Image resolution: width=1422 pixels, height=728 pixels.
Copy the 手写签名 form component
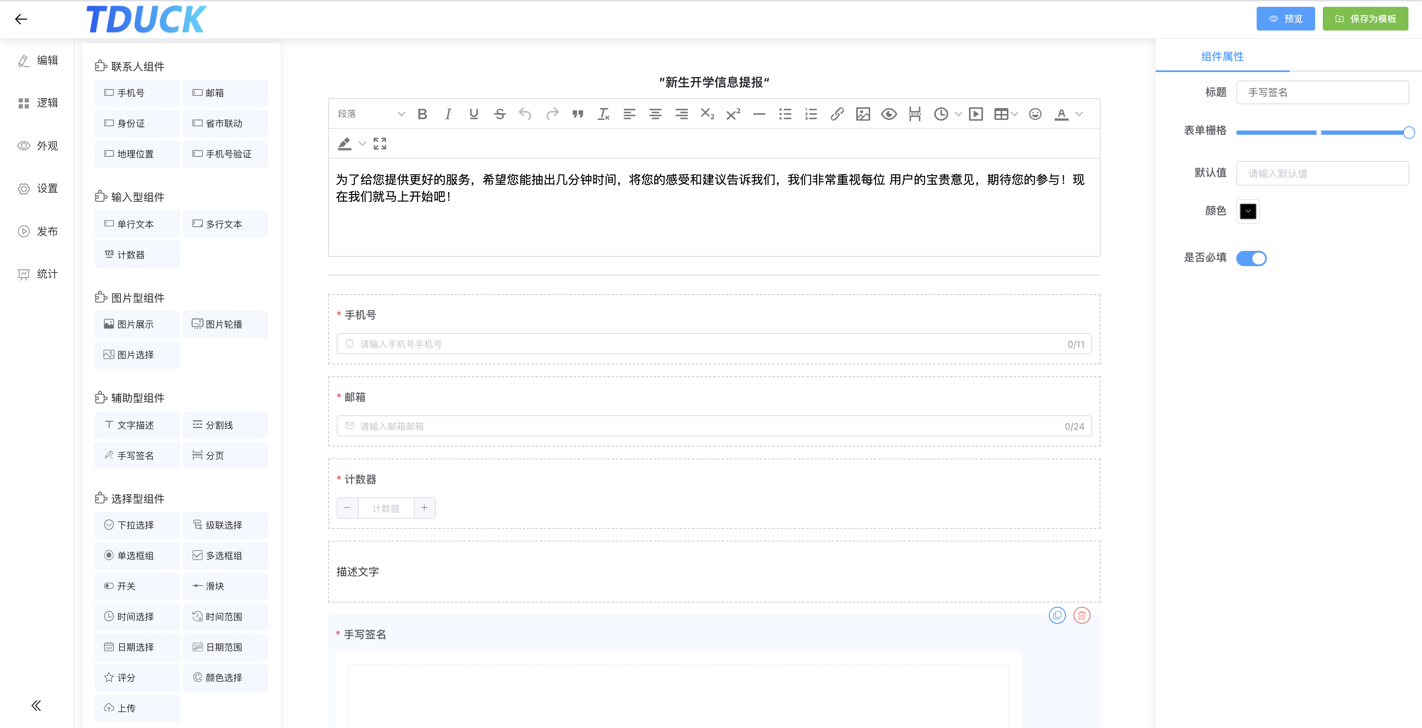click(x=1057, y=615)
